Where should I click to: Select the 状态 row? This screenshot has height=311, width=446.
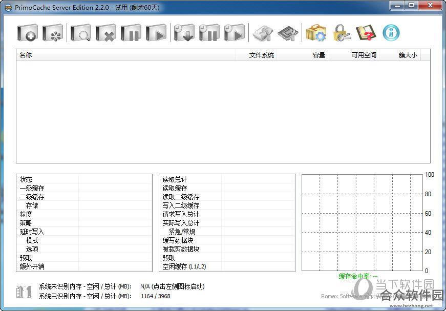tap(84, 179)
